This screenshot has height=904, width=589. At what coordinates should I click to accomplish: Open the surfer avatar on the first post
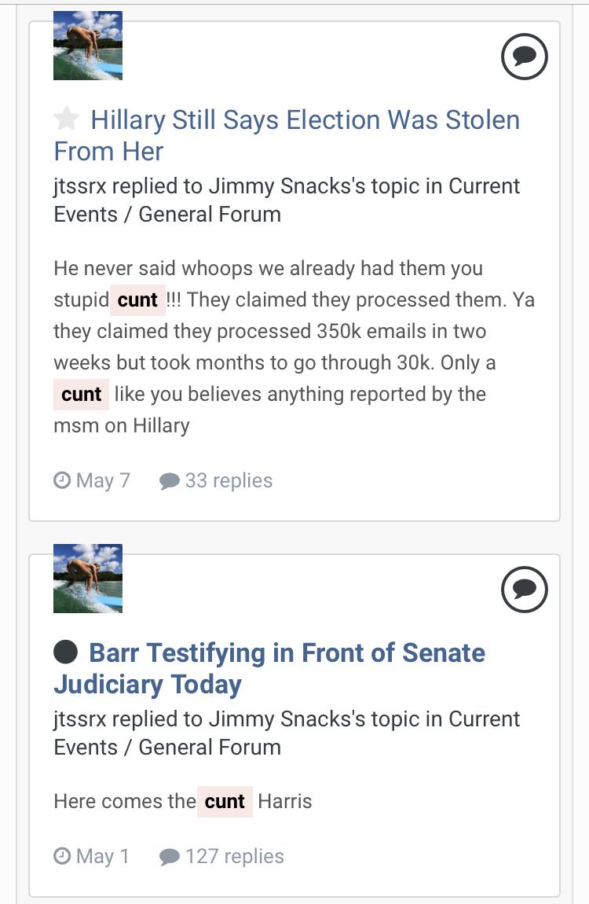tap(87, 46)
